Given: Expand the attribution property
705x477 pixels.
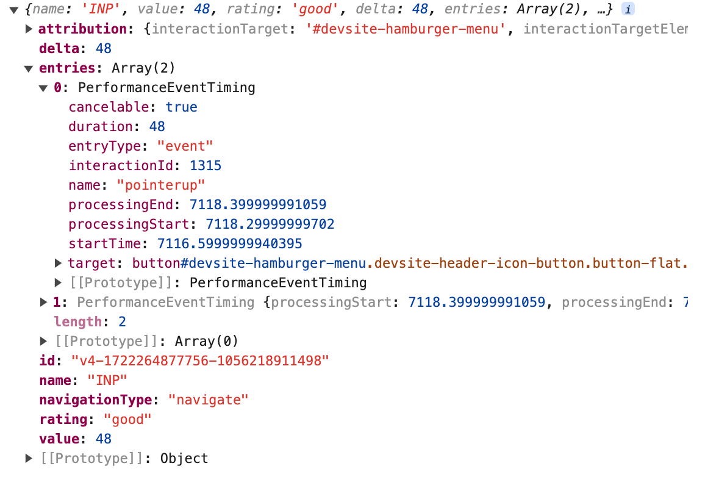Looking at the screenshot, I should pos(29,29).
